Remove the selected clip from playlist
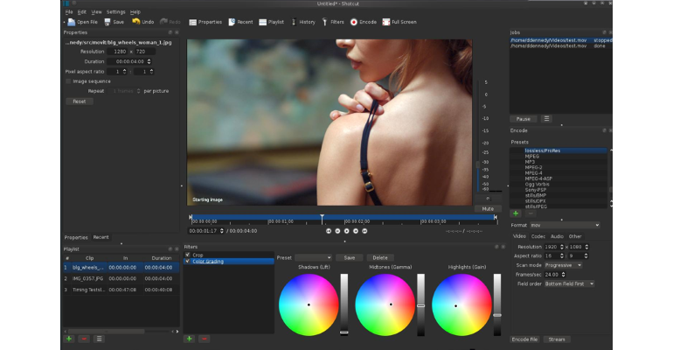The width and height of the screenshot is (673, 350). point(84,339)
